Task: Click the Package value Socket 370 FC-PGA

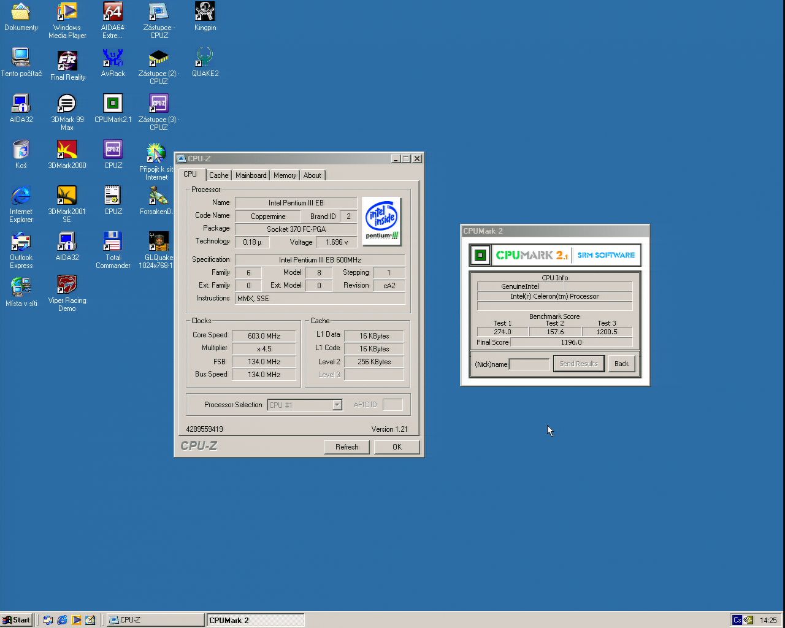Action: tap(296, 229)
